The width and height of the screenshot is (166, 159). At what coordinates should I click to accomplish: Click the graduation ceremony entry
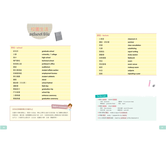pyautogui.click(x=50, y=99)
